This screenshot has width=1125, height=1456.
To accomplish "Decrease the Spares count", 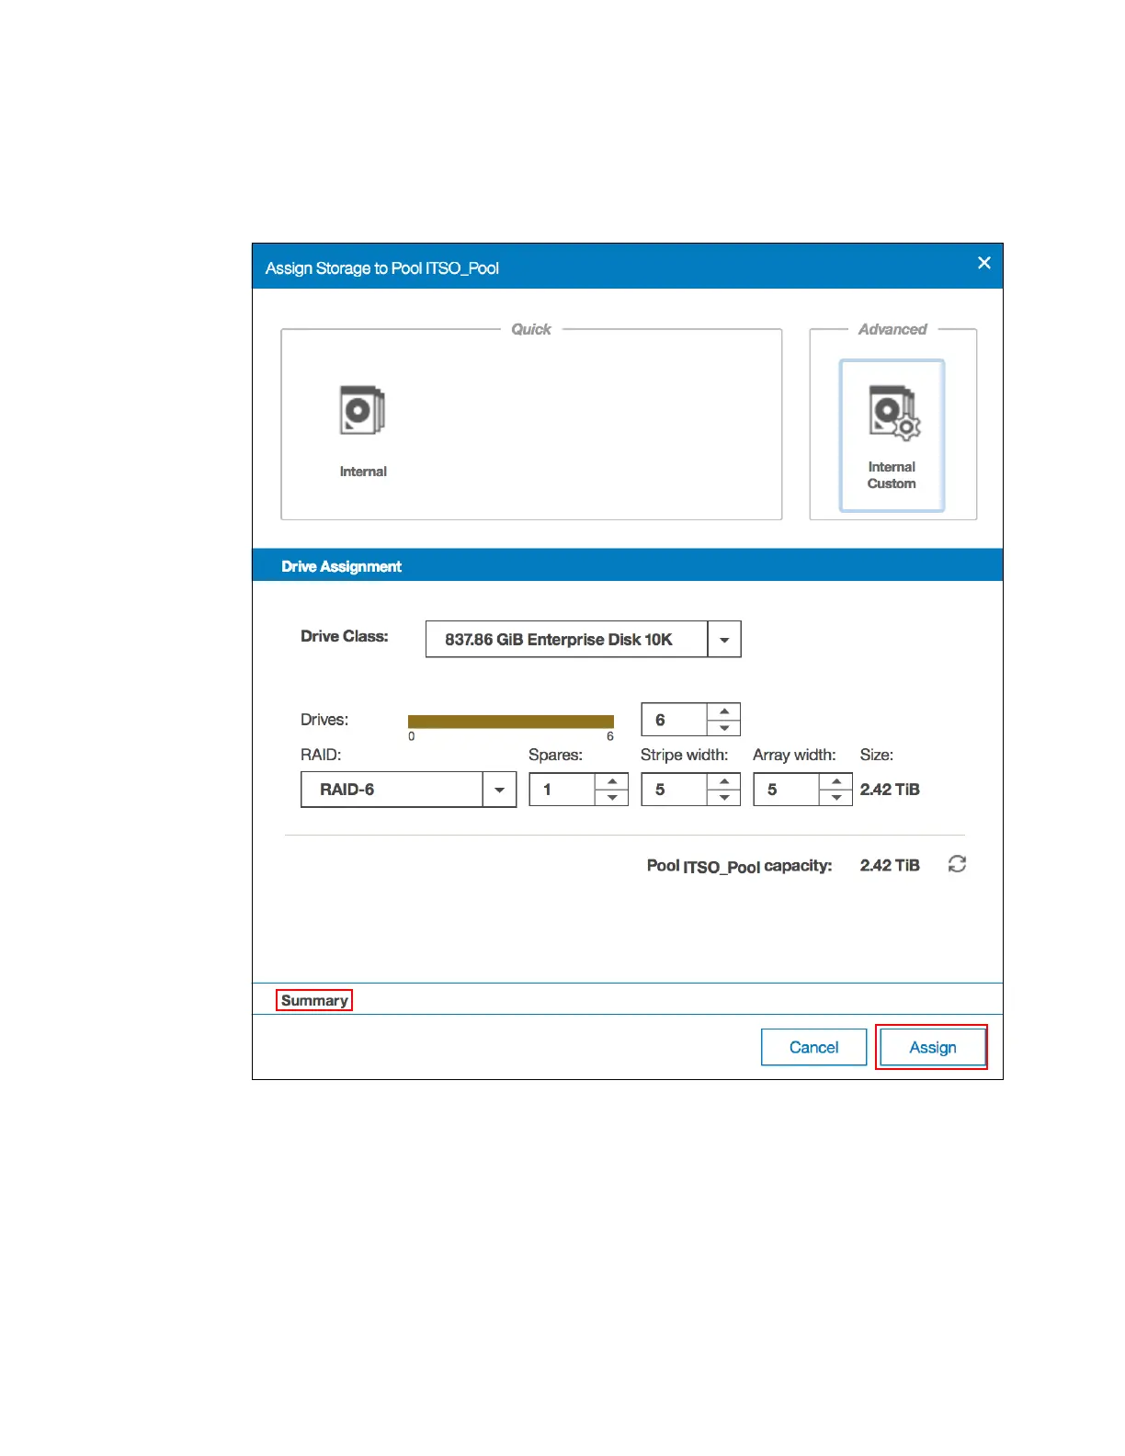I will coord(612,798).
